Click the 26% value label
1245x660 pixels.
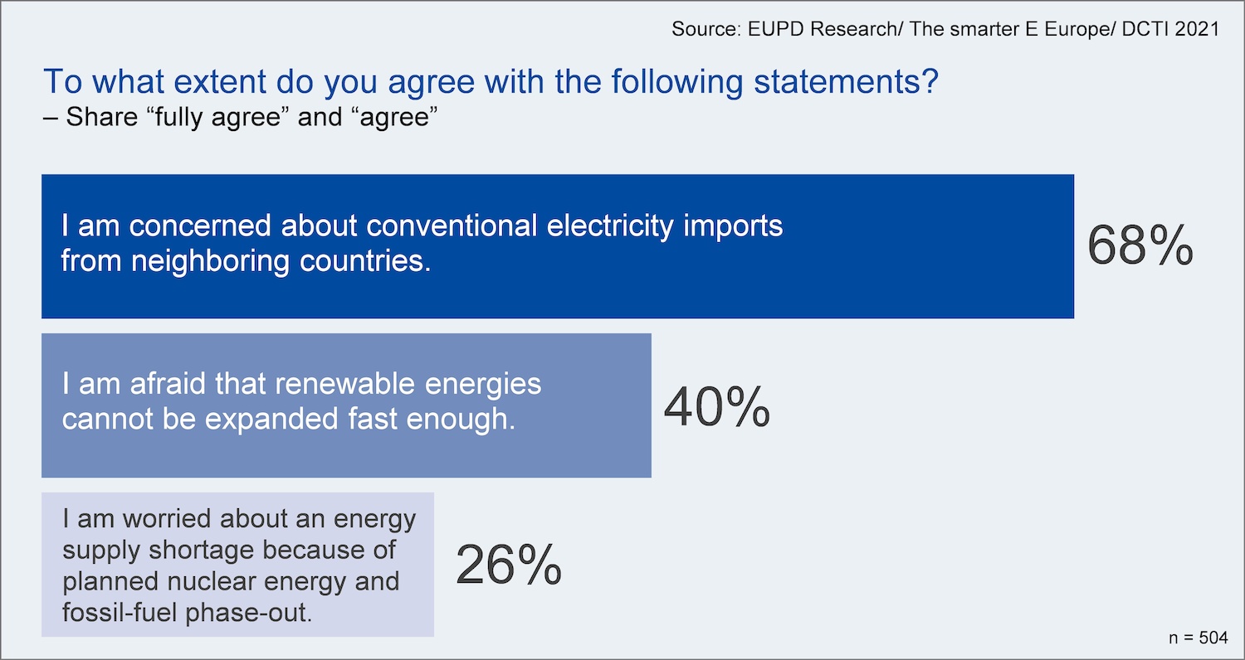pos(508,565)
